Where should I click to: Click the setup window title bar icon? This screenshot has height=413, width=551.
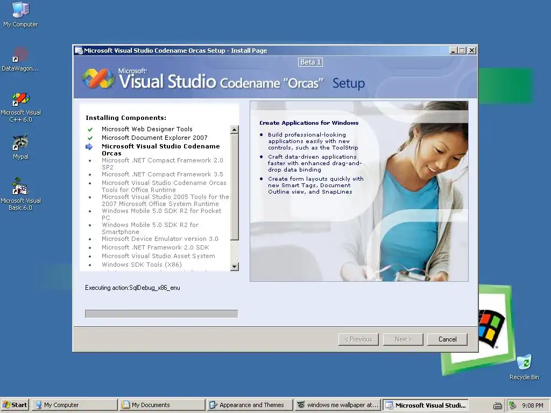pyautogui.click(x=79, y=51)
